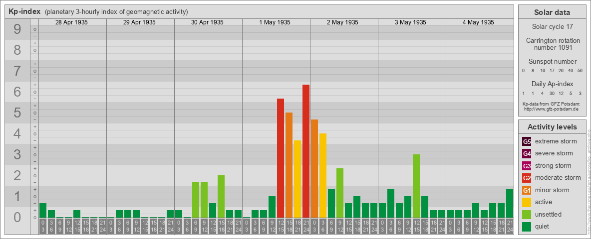Select the dark green 'quiet' legend swatch
591x239 pixels.
[527, 227]
